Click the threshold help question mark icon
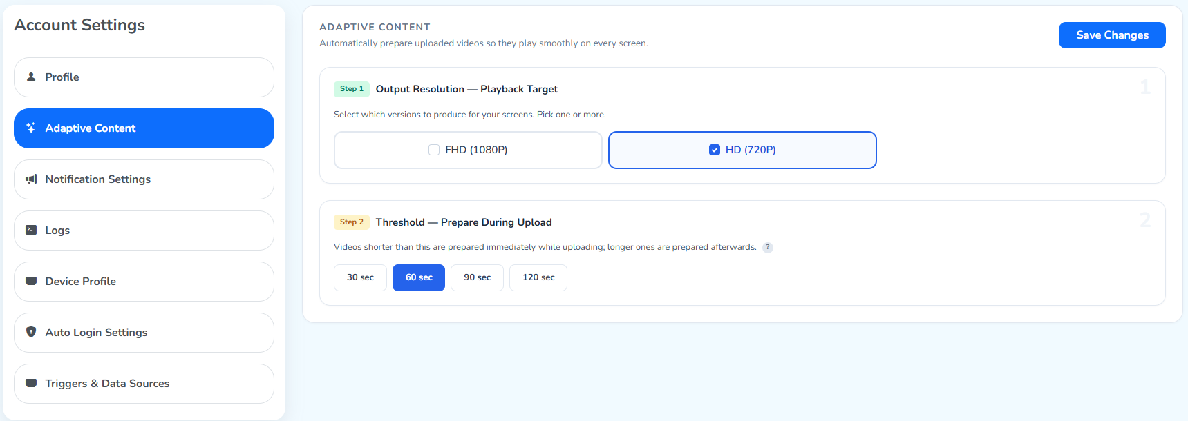The image size is (1188, 421). [768, 248]
